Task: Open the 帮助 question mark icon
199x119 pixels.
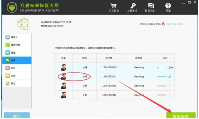Action: coord(168,6)
